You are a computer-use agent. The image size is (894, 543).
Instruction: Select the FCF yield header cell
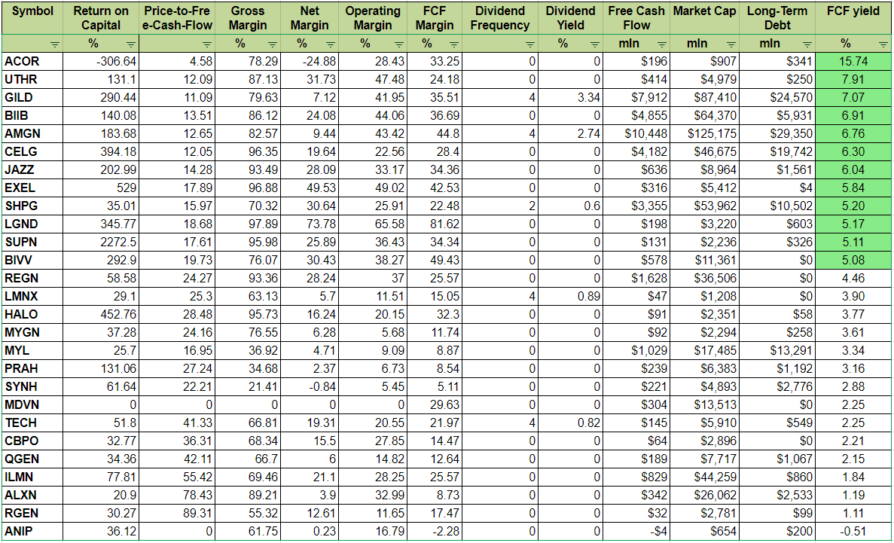[853, 18]
